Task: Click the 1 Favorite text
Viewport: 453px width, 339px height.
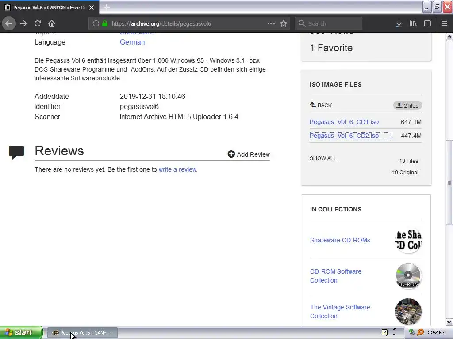Action: pyautogui.click(x=331, y=48)
